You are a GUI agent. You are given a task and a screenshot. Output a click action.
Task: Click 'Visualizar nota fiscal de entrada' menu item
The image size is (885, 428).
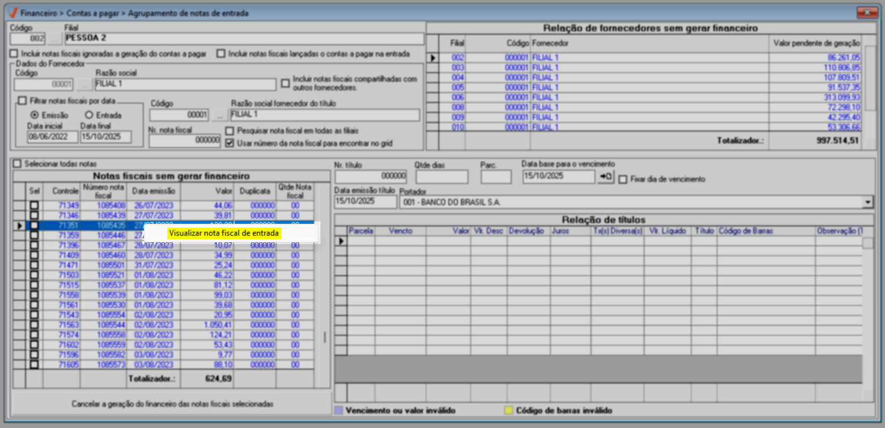224,233
